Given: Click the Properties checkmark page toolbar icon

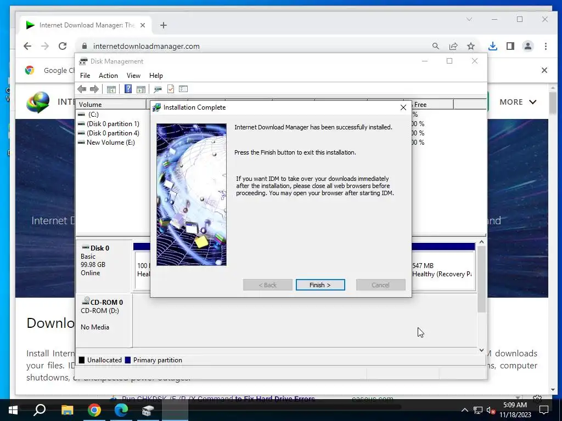Looking at the screenshot, I should [x=171, y=89].
